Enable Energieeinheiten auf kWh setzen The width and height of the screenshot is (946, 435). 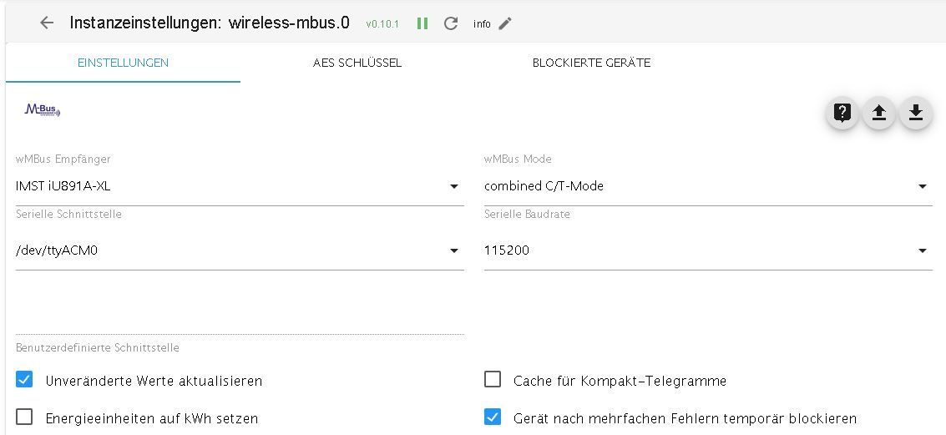24,417
